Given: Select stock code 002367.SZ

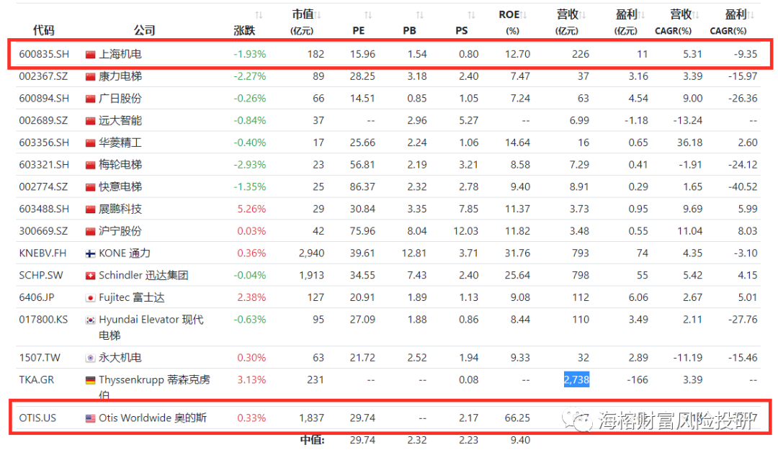Looking at the screenshot, I should (x=44, y=76).
